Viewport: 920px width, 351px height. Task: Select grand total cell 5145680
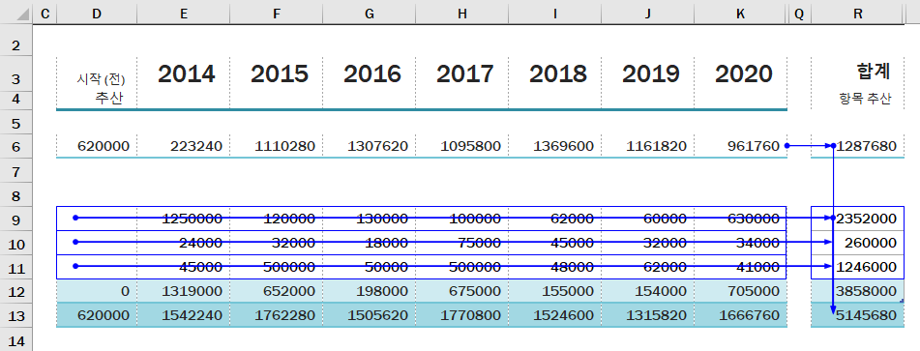click(858, 316)
